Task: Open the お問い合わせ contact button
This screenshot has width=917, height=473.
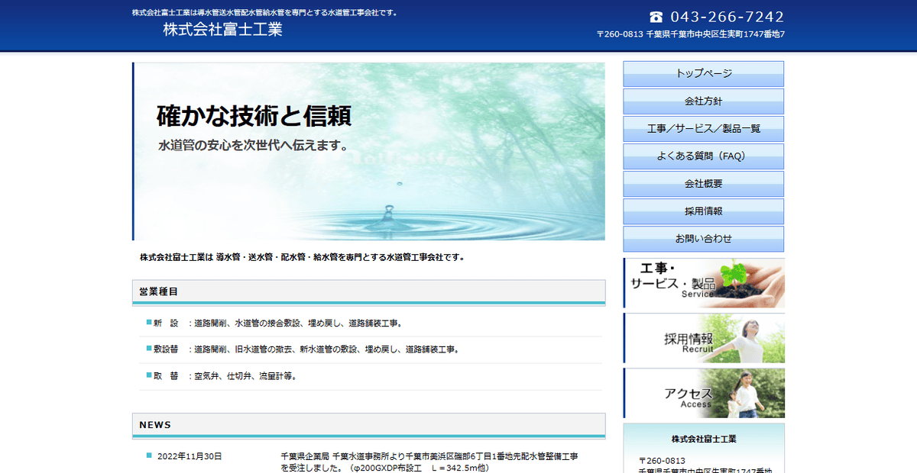Action: click(x=703, y=239)
